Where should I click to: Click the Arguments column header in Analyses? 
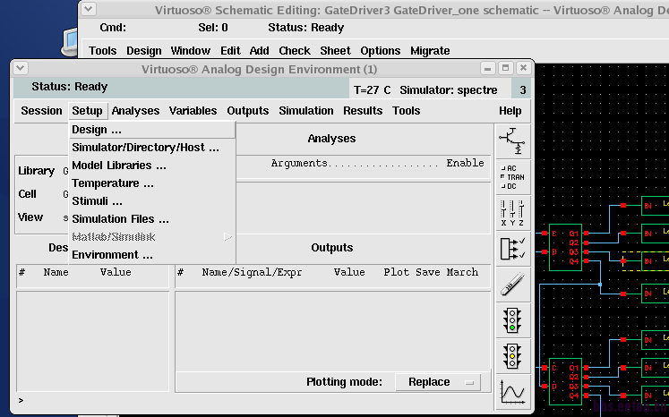(x=299, y=163)
